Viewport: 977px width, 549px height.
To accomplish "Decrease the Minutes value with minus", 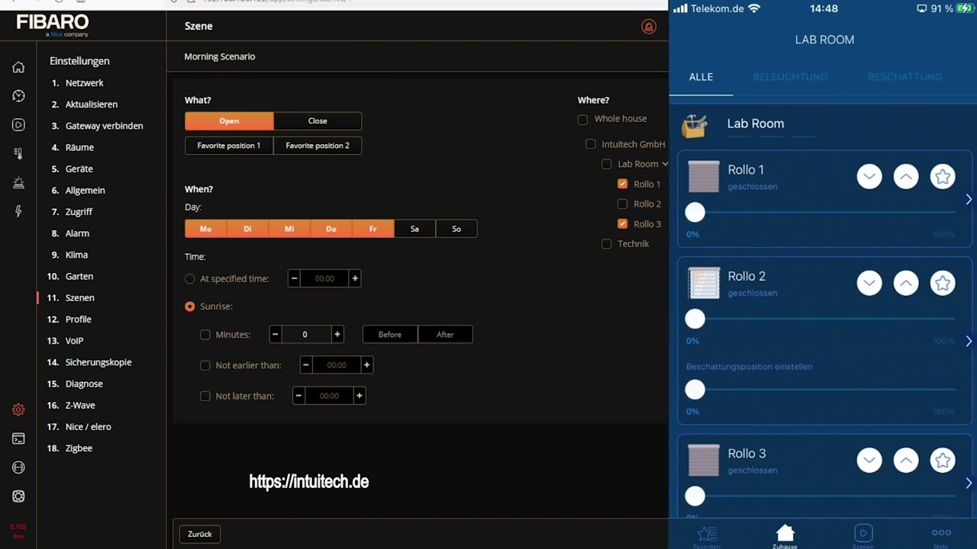I will 276,335.
